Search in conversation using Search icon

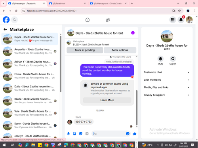pyautogui.click(x=173, y=59)
